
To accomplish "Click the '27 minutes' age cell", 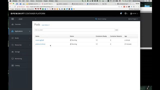I will tap(128, 44).
